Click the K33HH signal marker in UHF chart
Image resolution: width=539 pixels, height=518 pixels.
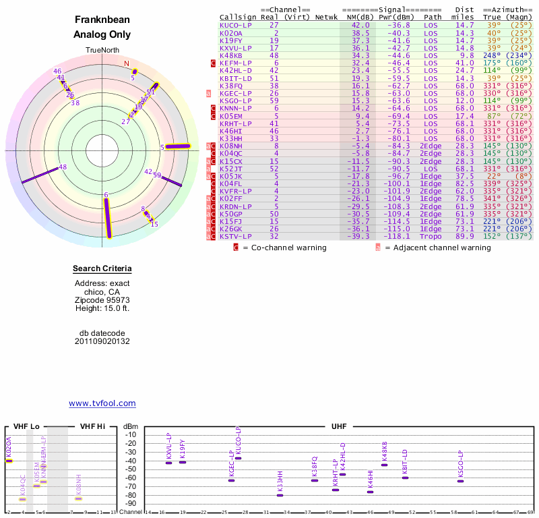[280, 495]
